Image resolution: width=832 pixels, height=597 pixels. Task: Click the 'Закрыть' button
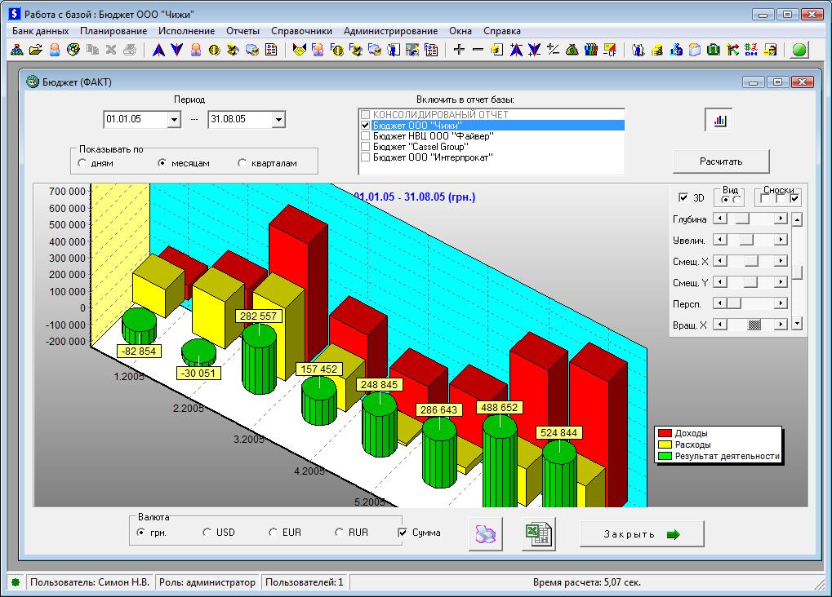coord(642,534)
